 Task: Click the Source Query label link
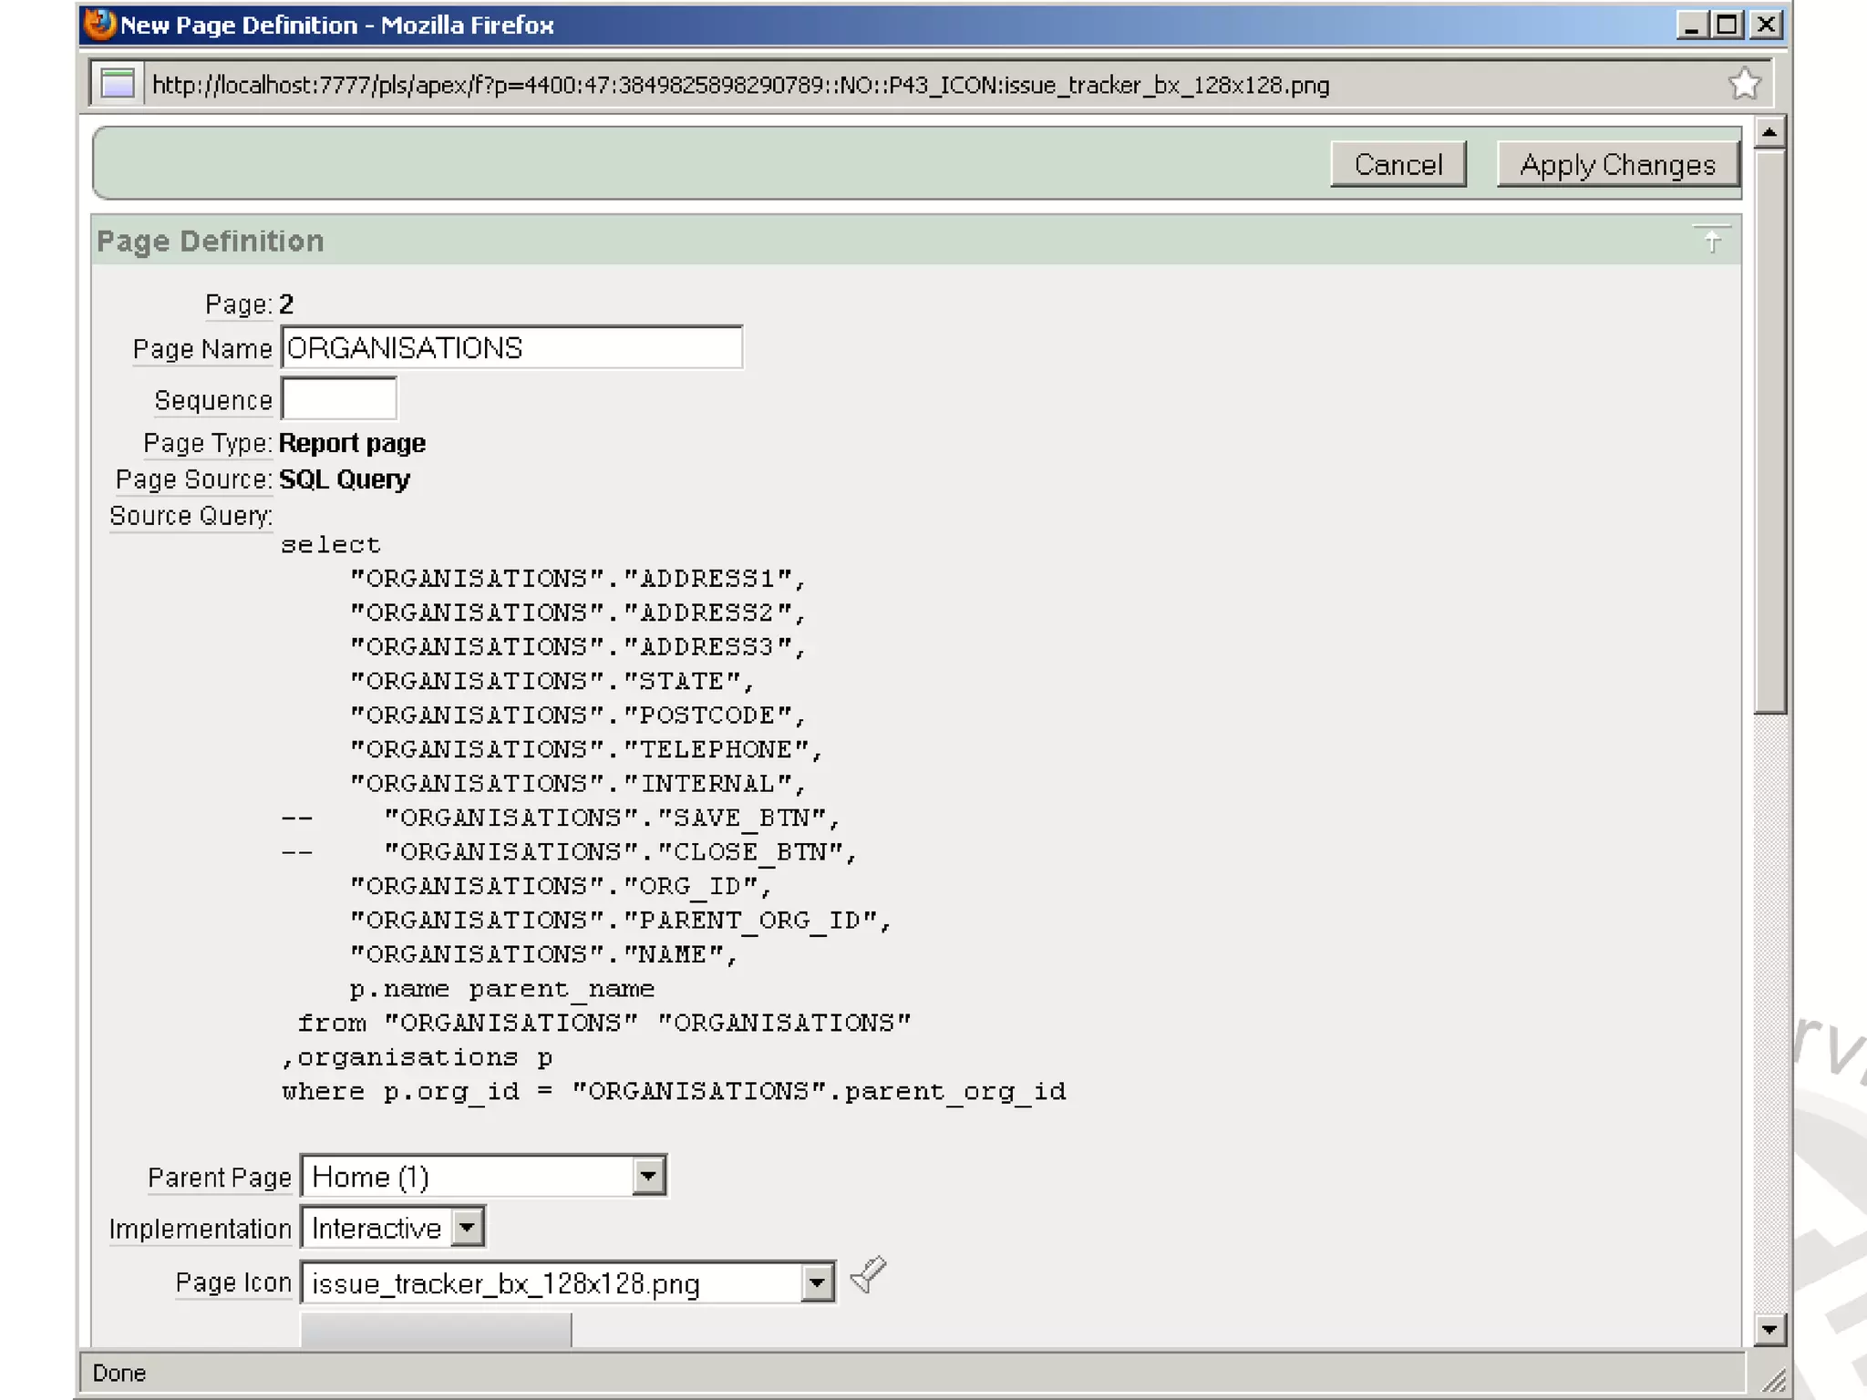tap(191, 516)
